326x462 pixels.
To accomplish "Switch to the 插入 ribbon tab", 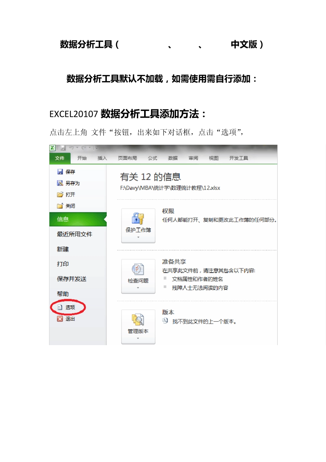I will coord(102,158).
